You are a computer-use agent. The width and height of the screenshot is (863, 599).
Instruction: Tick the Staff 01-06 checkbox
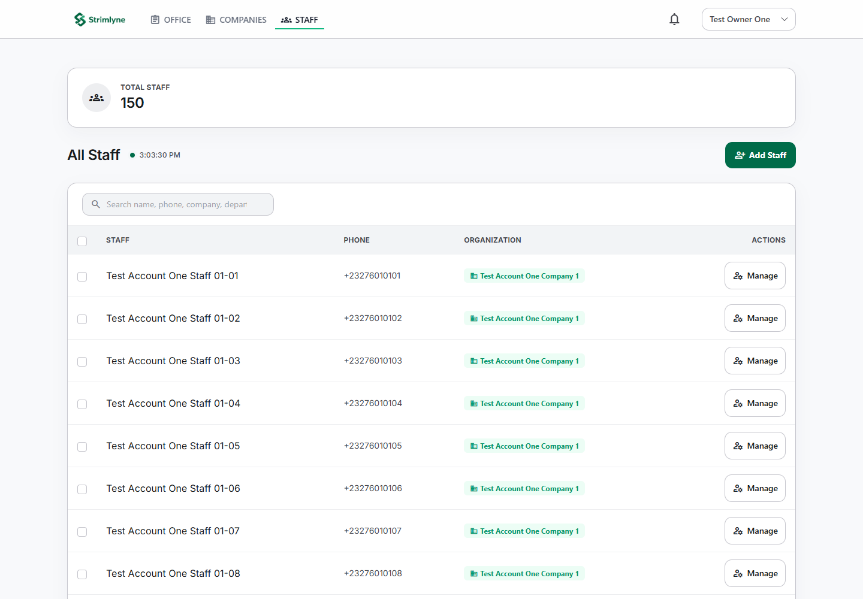[82, 489]
